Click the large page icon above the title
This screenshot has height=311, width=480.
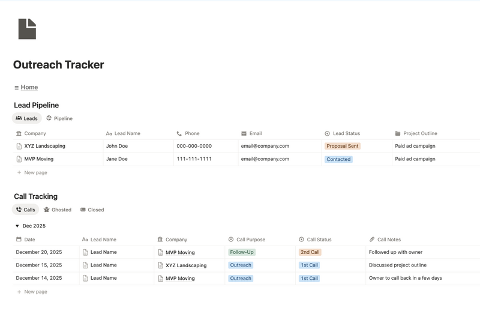pos(27,29)
